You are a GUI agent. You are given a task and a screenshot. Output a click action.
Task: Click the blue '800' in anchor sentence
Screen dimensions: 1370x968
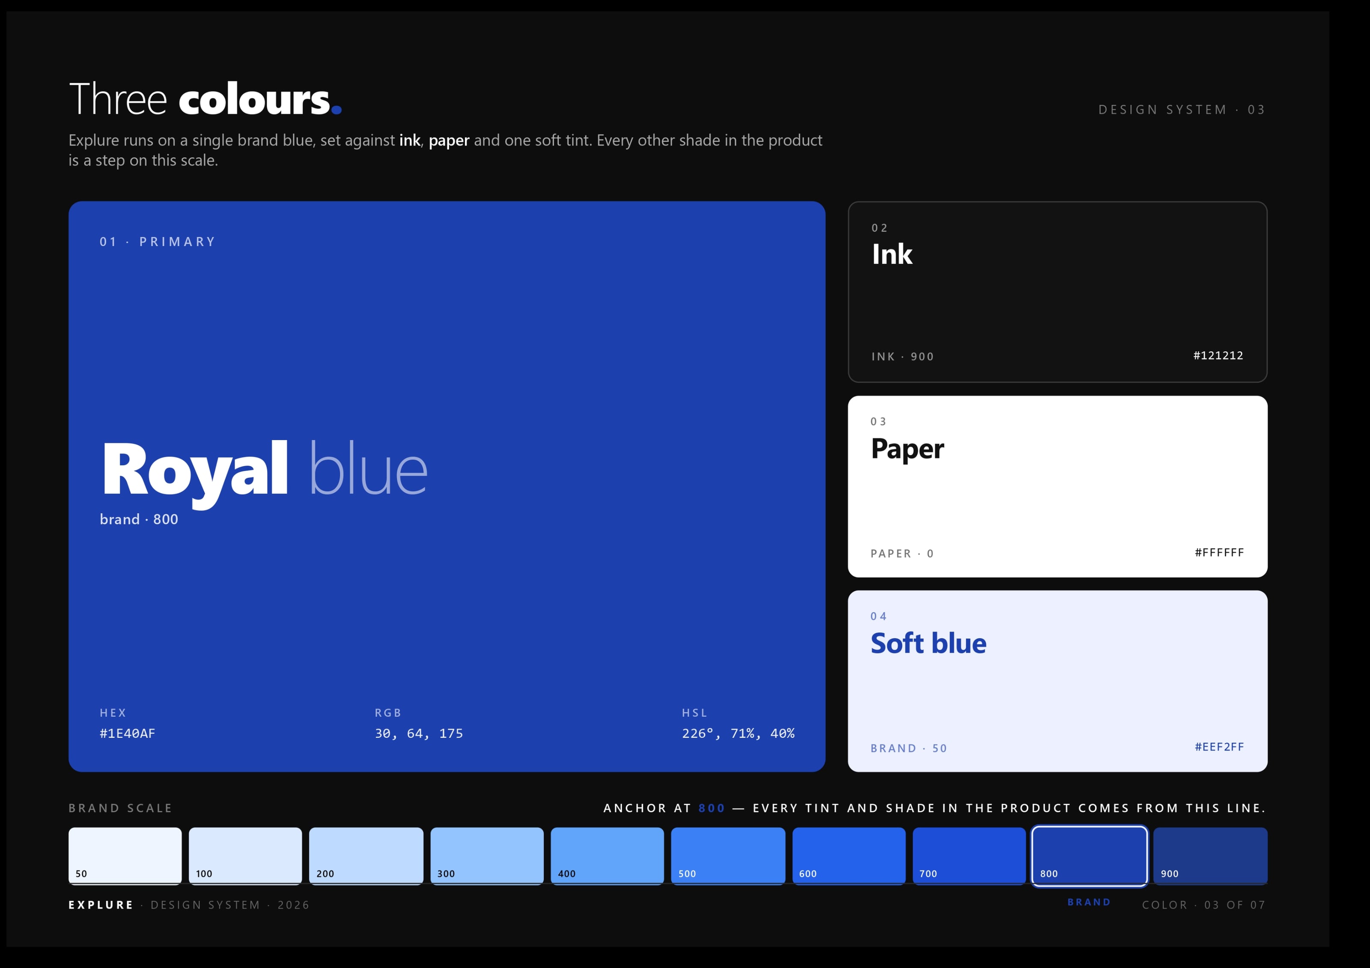(711, 808)
